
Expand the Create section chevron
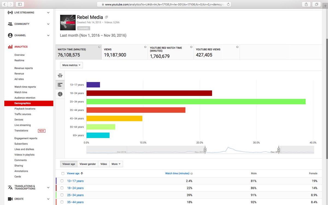48,199
